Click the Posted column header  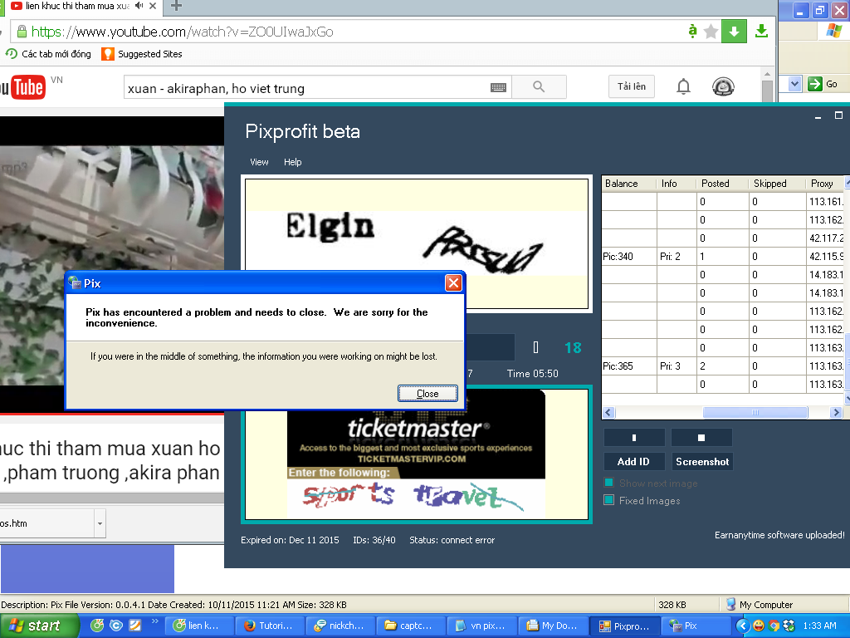click(x=722, y=184)
